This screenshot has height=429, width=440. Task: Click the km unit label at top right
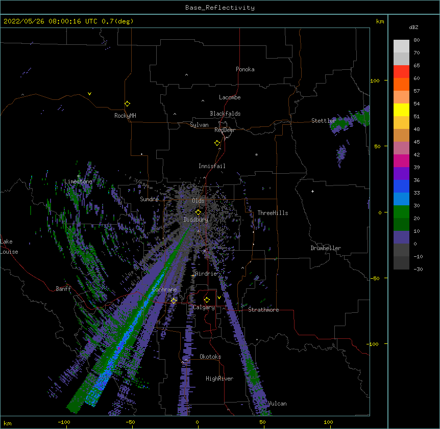tap(380, 21)
